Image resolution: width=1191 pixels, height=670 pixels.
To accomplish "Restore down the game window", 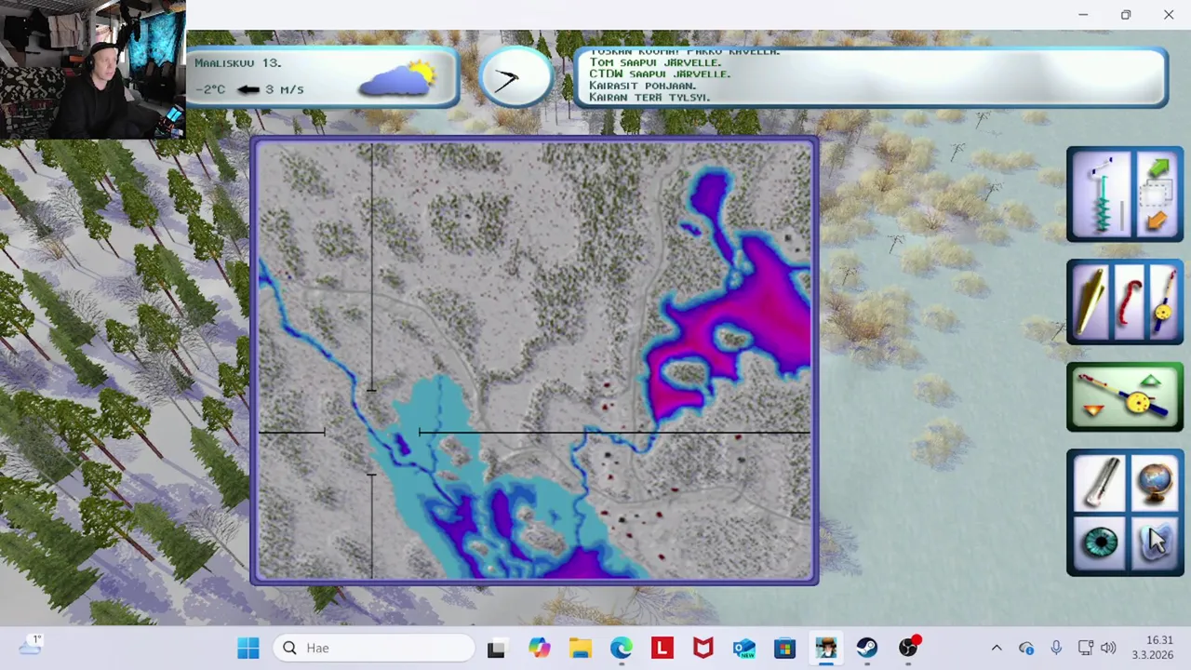I will 1126,15.
